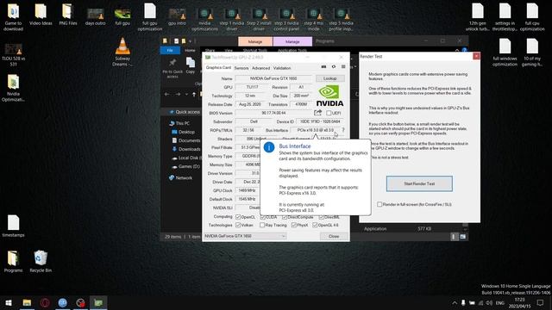Click Explorer up-one-level arrow
This screenshot has height=310, width=552.
pyautogui.click(x=194, y=94)
